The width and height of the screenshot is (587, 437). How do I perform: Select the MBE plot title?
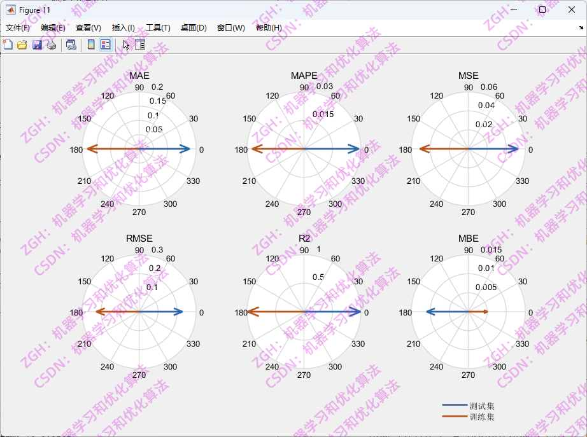tap(469, 239)
